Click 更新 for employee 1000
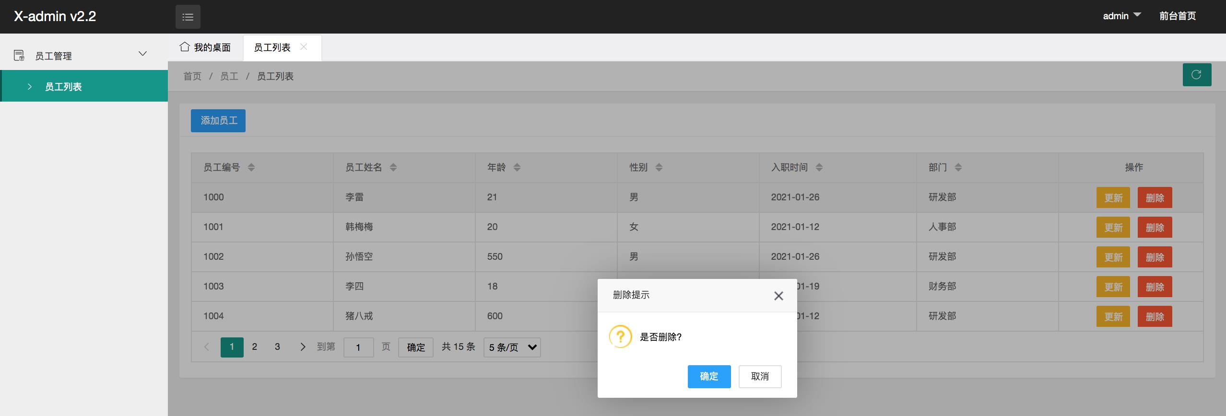This screenshot has height=416, width=1226. pyautogui.click(x=1113, y=197)
